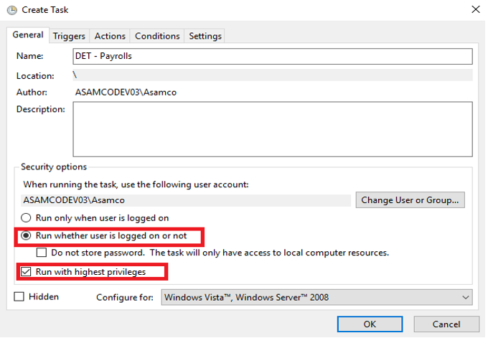Click Cancel to discard the task
The image size is (488, 338).
coord(447,324)
